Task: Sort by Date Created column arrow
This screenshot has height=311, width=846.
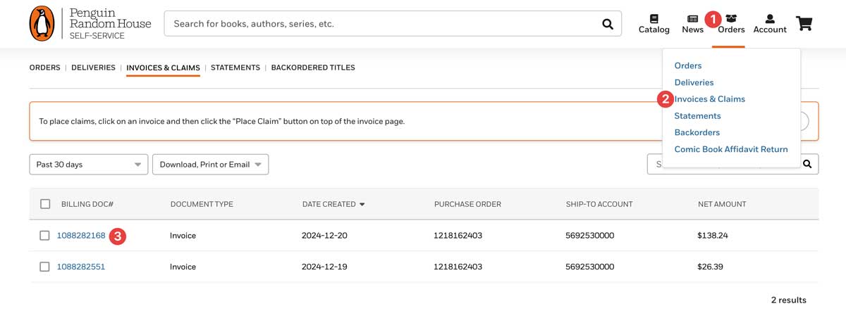Action: click(x=362, y=205)
